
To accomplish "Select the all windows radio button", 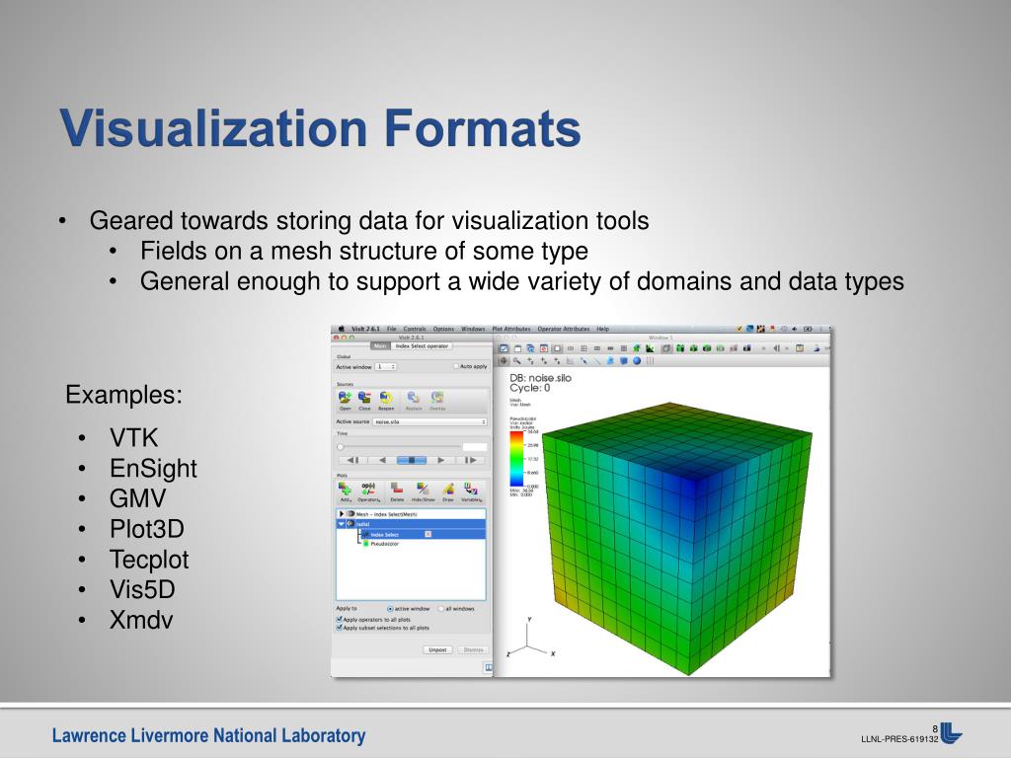I will tap(441, 609).
